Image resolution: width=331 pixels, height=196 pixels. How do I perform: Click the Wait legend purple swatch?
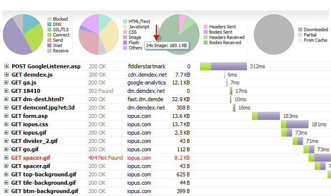(x=50, y=45)
